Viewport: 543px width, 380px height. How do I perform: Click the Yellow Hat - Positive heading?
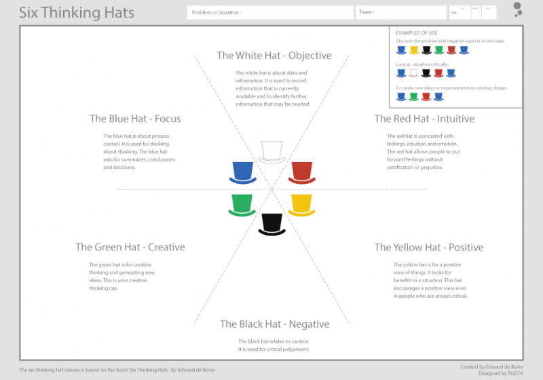click(x=429, y=248)
